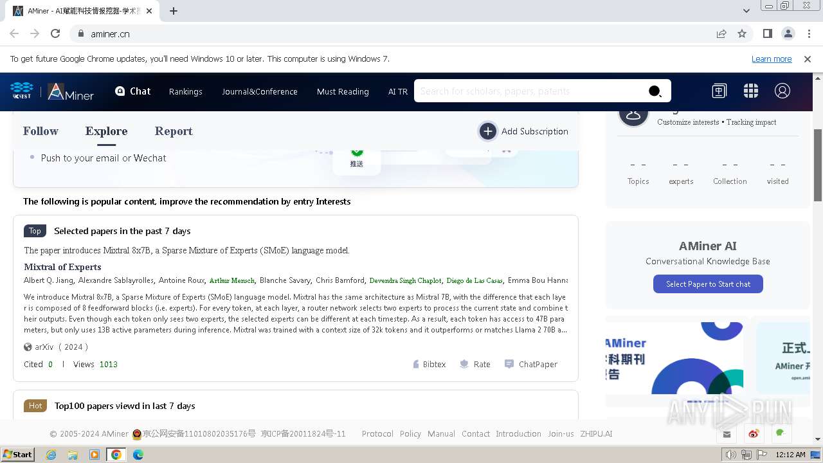
Task: Open the Introduction footer link
Action: click(518, 434)
